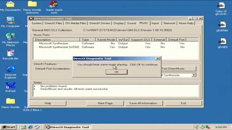Image resolution: width=232 pixels, height=130 pixels.
Task: Click the Test DirectMusic button
Action: 178,69
